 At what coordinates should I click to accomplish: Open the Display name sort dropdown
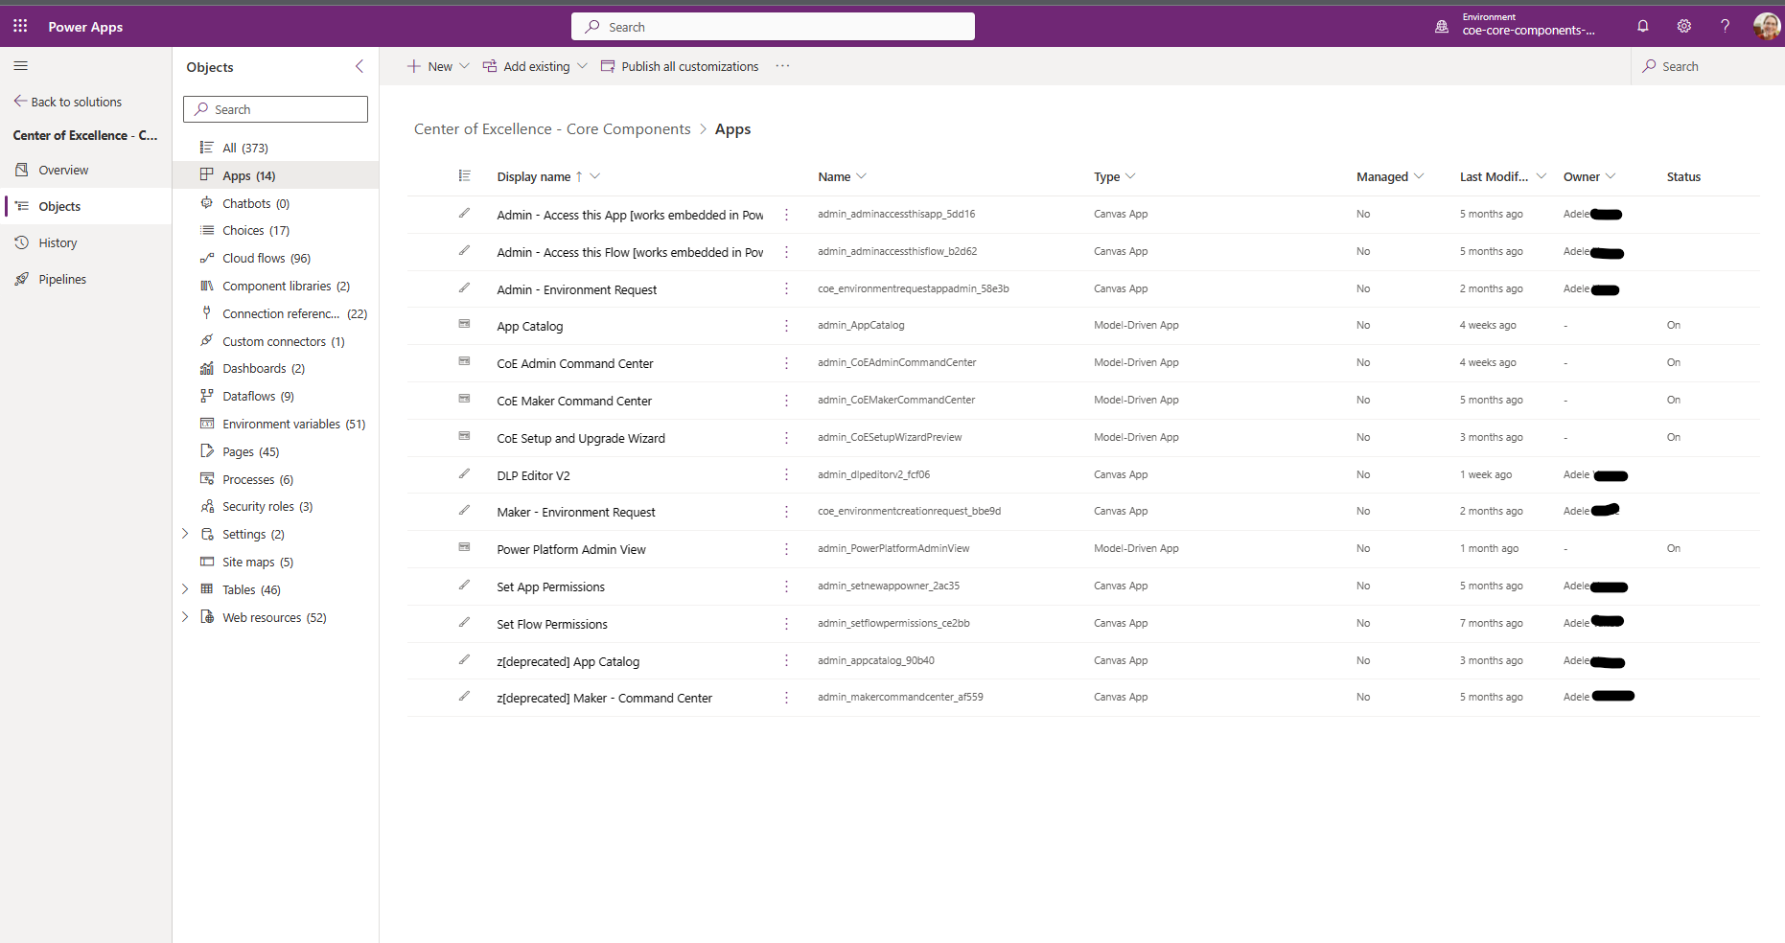[x=594, y=176]
